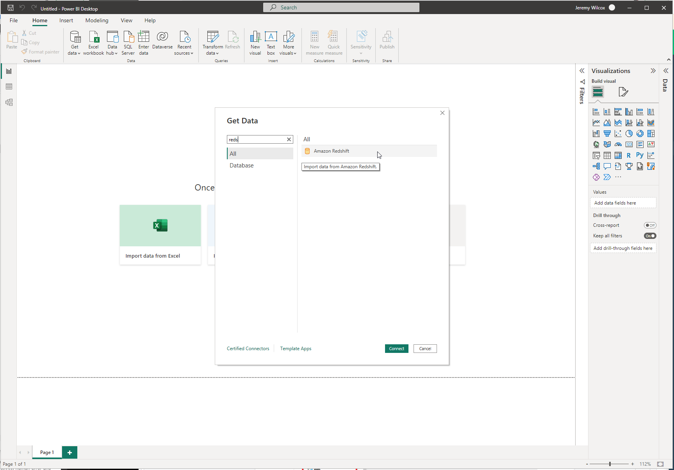Add the Q&A speech bubble visual
The height and width of the screenshot is (470, 674).
[x=607, y=166]
